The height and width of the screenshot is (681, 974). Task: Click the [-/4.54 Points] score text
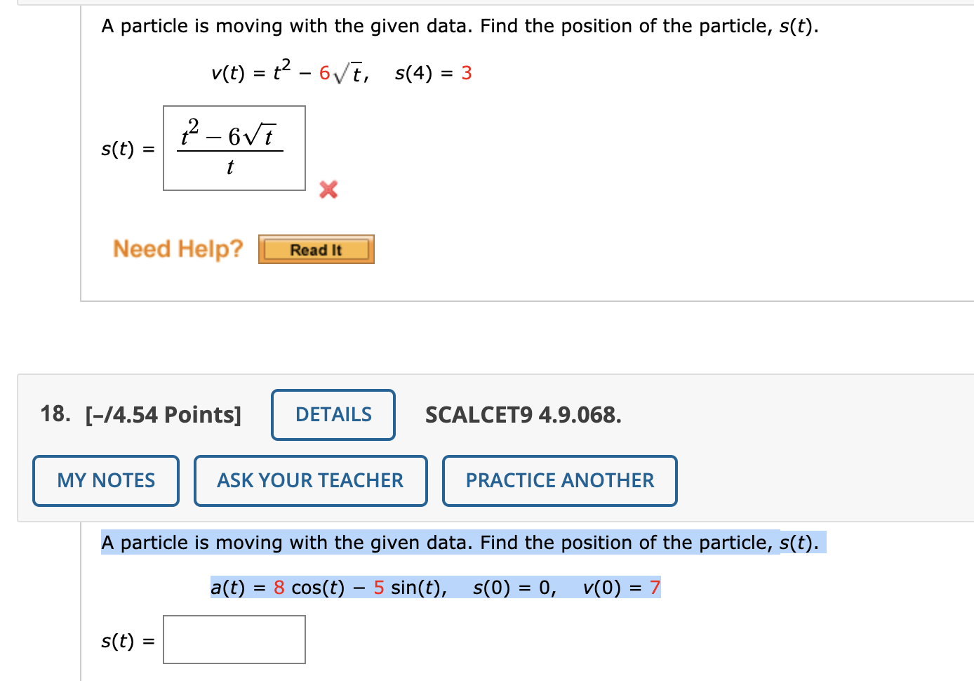(x=163, y=415)
